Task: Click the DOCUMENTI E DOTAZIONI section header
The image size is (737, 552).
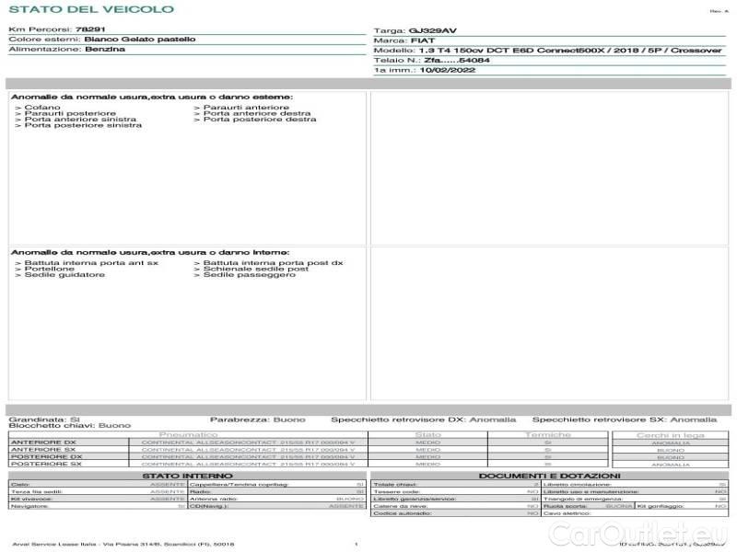Action: tap(549, 476)
